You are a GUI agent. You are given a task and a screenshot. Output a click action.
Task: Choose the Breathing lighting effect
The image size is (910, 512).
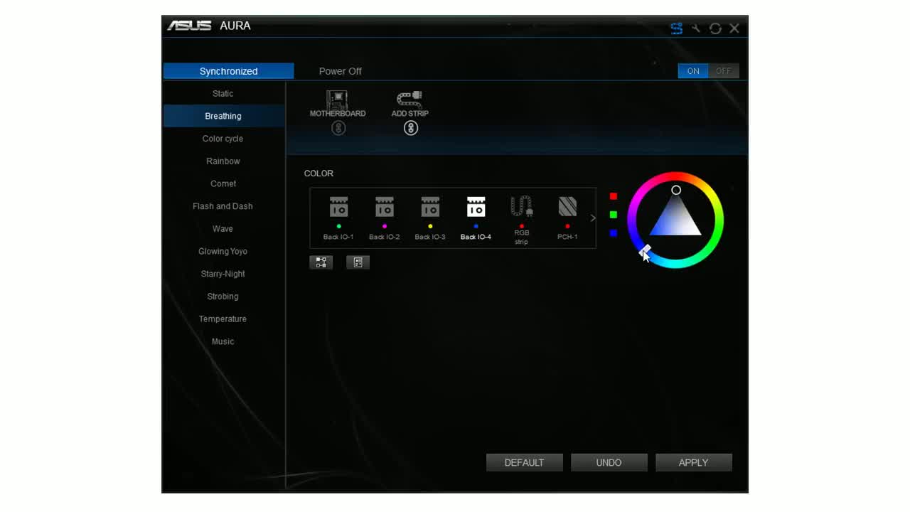tap(223, 116)
